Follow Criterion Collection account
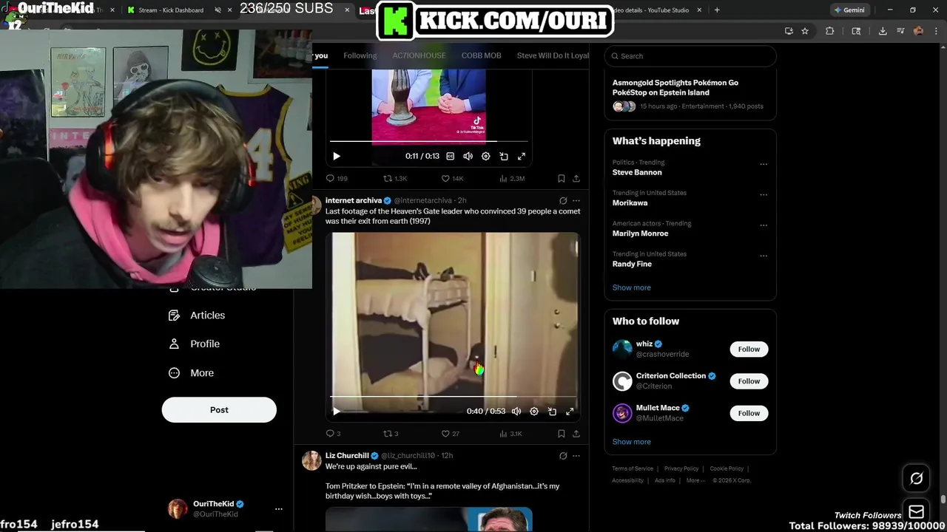Viewport: 947px width, 532px height. 749,381
